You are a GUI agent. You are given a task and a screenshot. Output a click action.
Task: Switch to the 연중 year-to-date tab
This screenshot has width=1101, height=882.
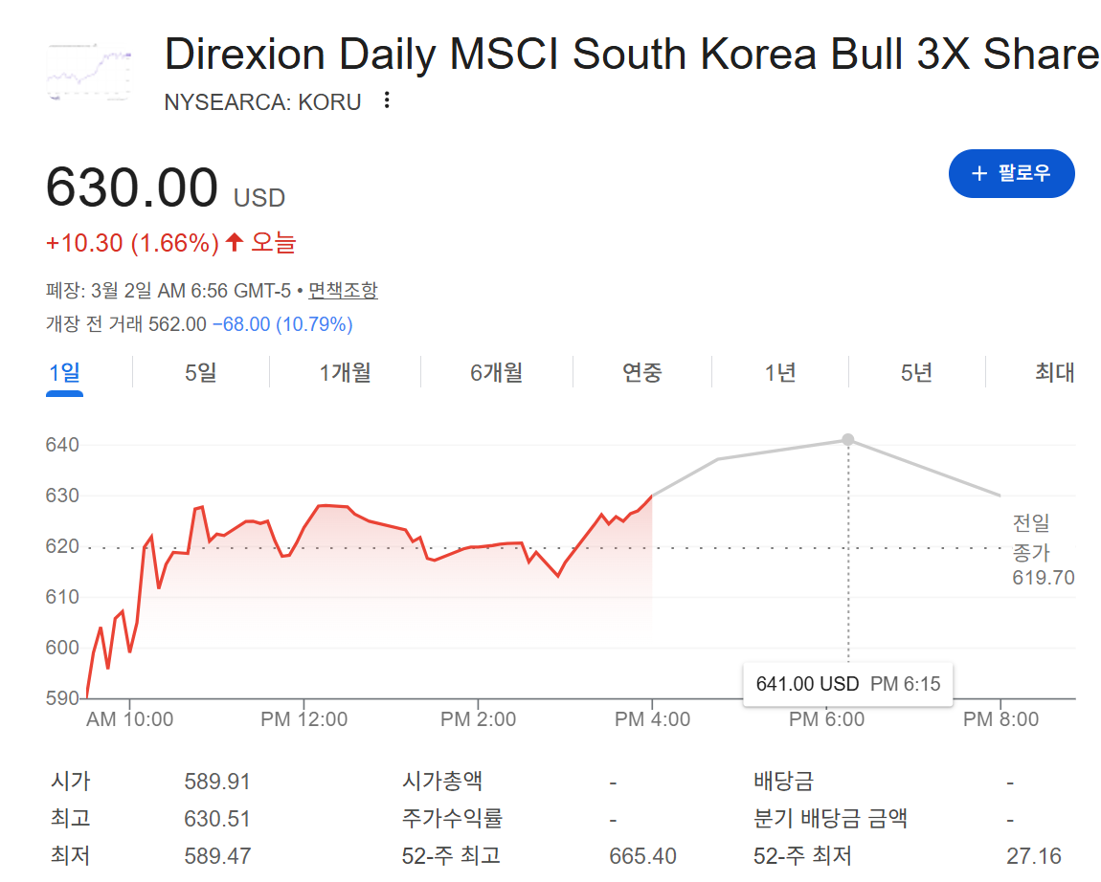pyautogui.click(x=641, y=372)
